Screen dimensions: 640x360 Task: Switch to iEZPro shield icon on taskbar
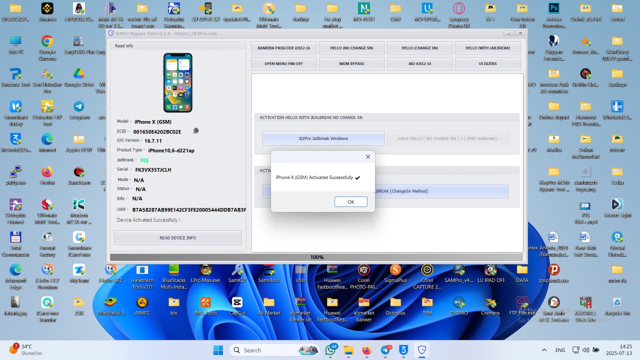tap(422, 350)
